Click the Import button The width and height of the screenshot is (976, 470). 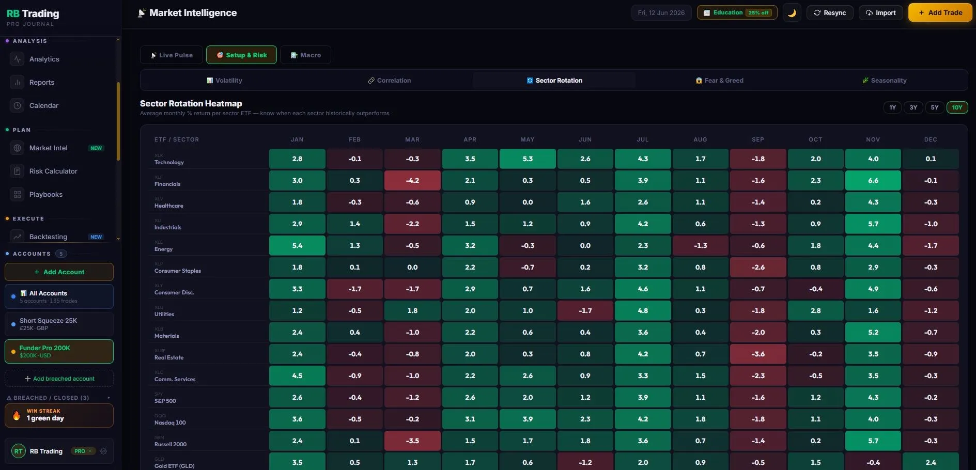(881, 12)
